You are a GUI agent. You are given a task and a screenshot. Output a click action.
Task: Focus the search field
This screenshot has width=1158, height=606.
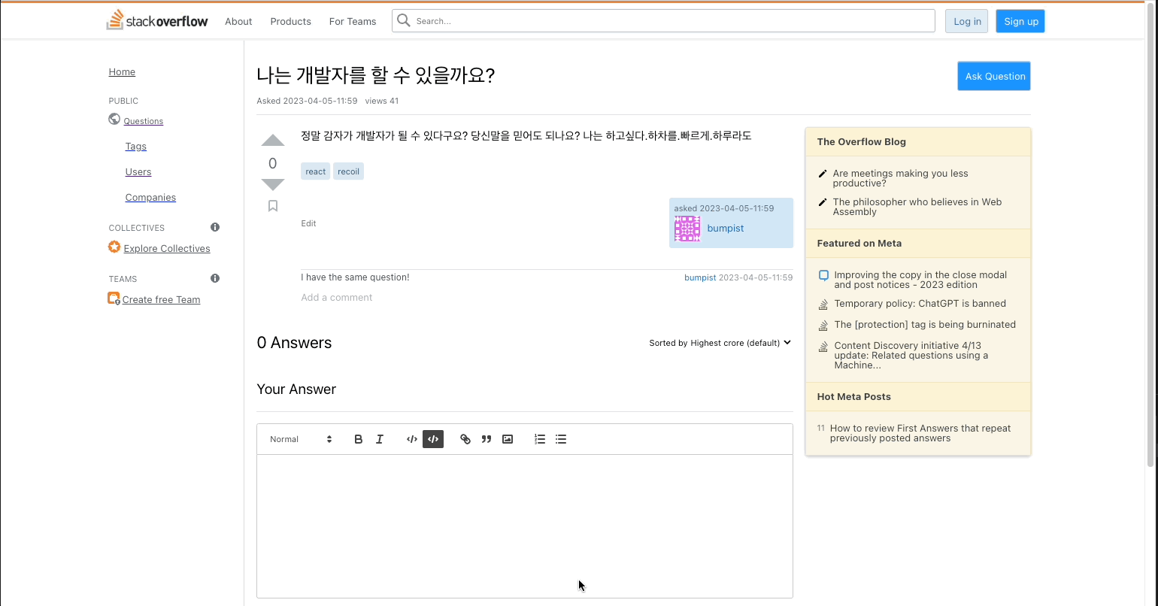pos(663,21)
